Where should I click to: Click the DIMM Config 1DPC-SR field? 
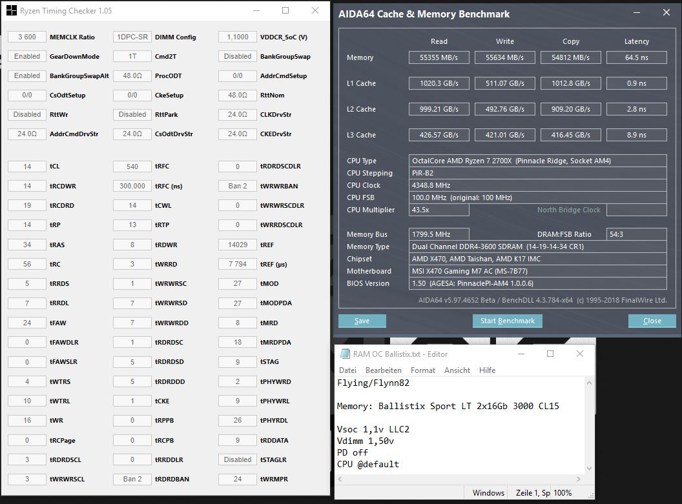click(x=132, y=37)
